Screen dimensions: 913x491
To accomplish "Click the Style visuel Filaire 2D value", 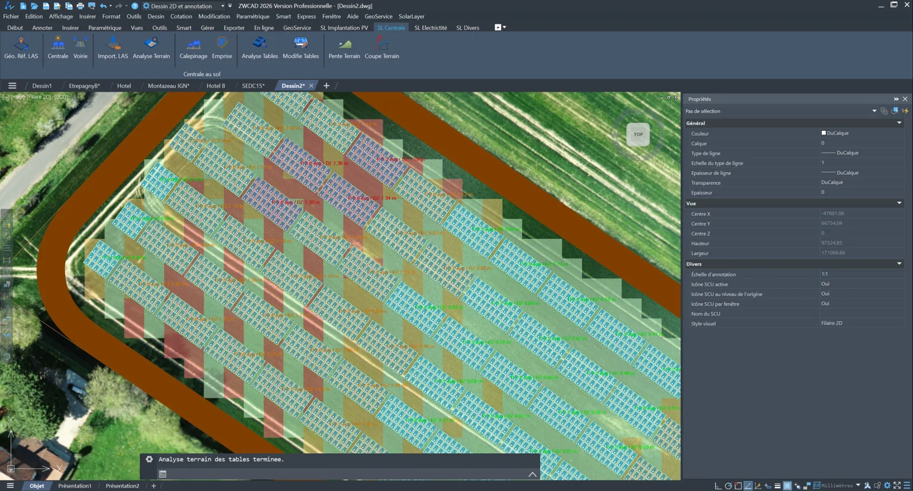I will pyautogui.click(x=831, y=323).
